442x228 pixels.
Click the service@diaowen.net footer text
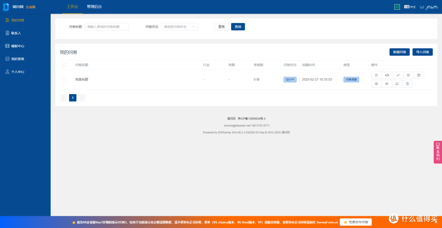click(237, 125)
